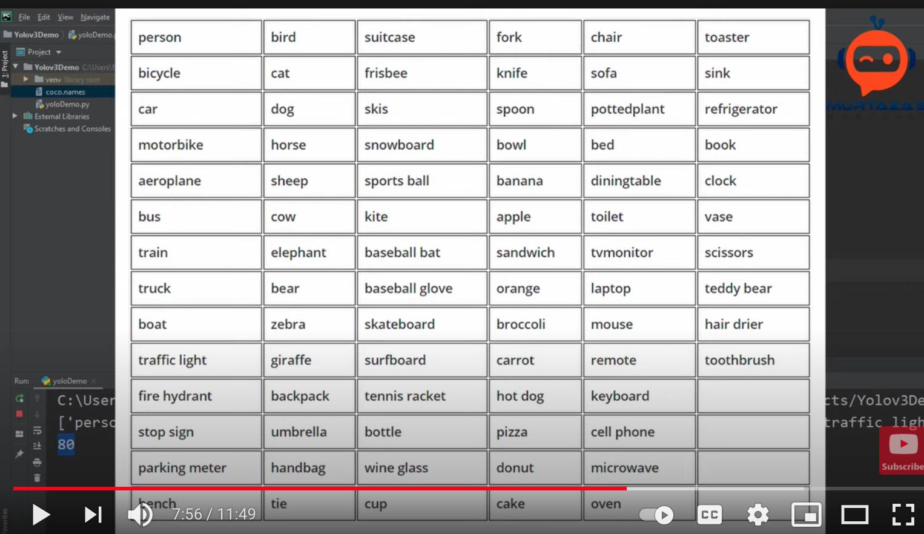
Task: Open the Edit menu
Action: 44,17
